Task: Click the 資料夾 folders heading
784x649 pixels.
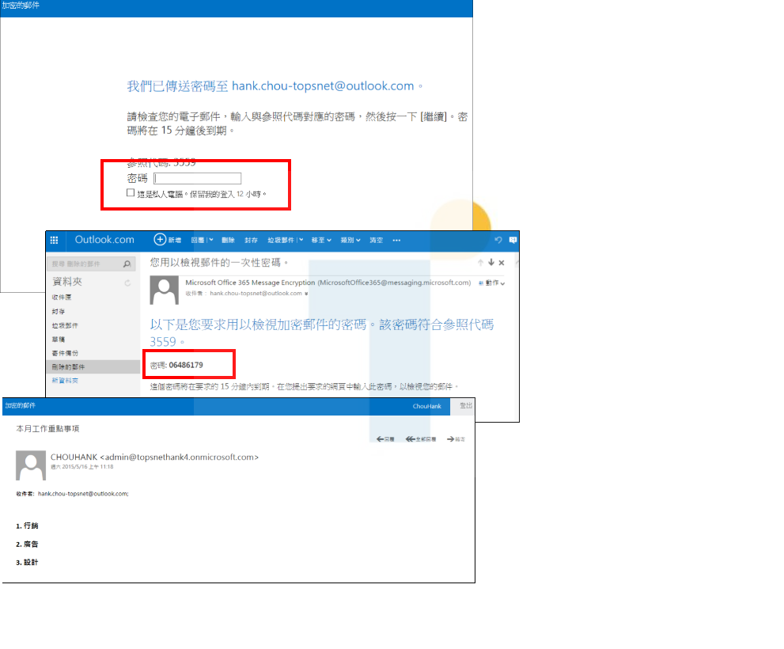Action: (x=67, y=282)
